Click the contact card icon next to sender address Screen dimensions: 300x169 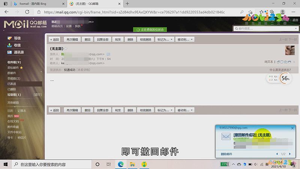tap(108, 54)
